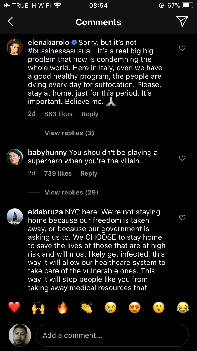
Task: Like babyhunny's comment
Action: click(182, 158)
